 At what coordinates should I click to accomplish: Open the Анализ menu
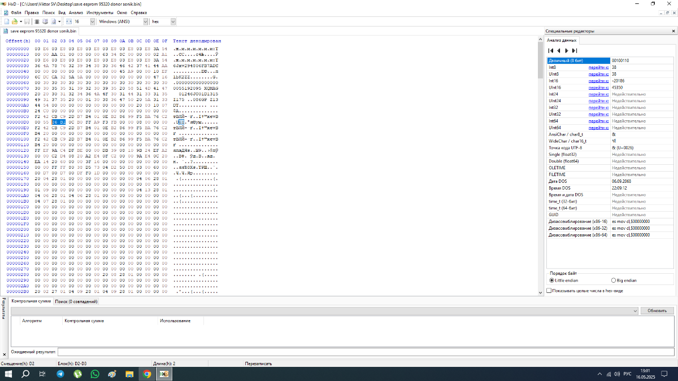click(76, 12)
